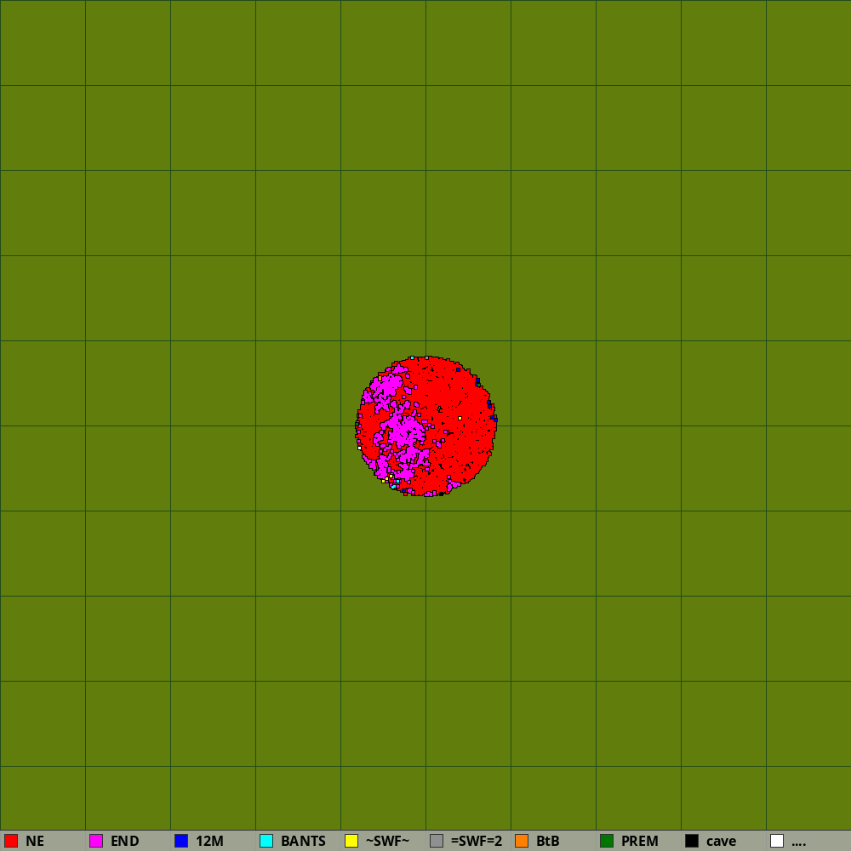Click the 'cave' legend label text
Screen dimensions: 851x851
[721, 841]
